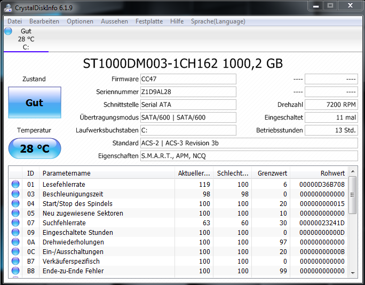Screen dimensions: 365x285
Task: Click the SMART list scrollbar thumb
Action: (353, 195)
